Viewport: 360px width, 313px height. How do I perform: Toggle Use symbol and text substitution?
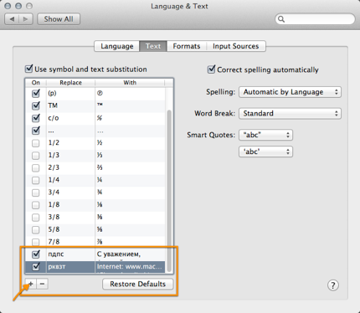(28, 69)
